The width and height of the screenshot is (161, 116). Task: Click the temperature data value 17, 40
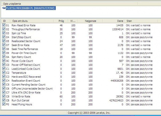tap(120, 73)
